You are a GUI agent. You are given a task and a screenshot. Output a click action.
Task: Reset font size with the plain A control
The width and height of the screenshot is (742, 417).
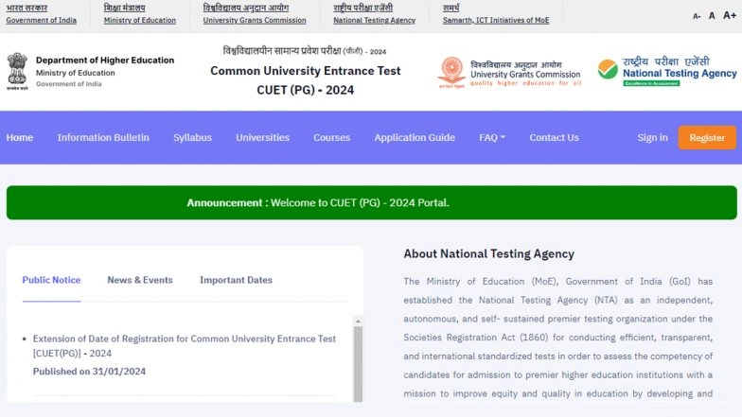[x=712, y=15]
